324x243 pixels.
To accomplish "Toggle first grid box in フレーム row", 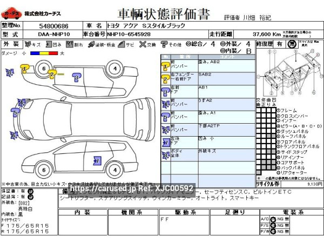I will click(258, 110).
